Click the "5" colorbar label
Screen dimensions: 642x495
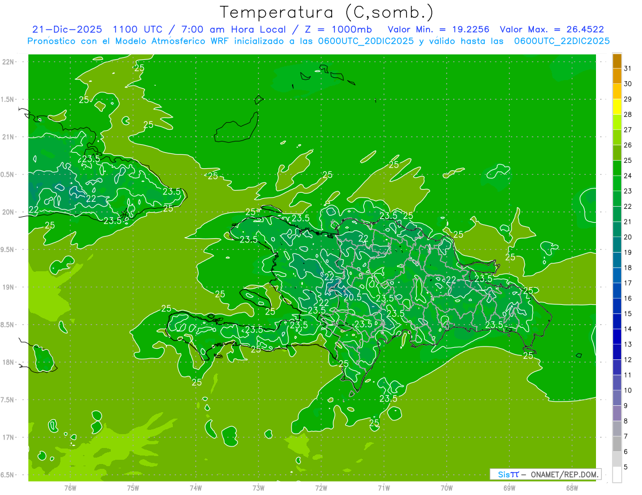pos(626,467)
